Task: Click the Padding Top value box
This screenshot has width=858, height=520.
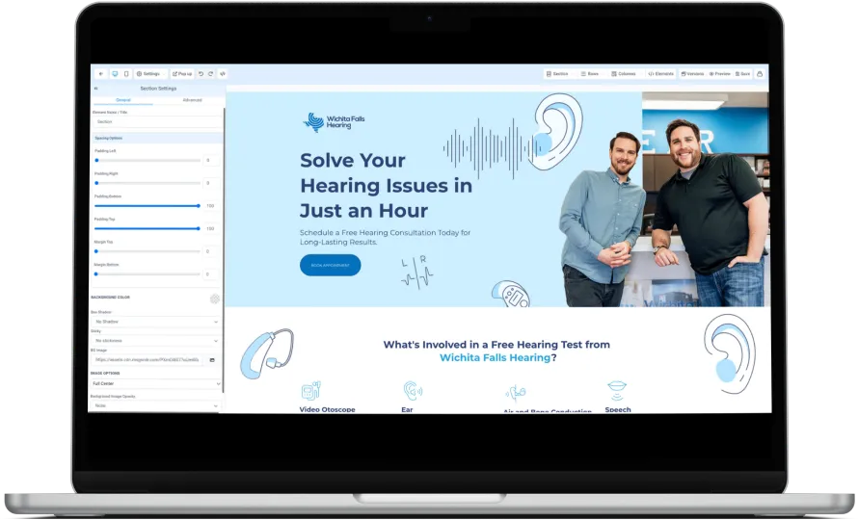Action: click(x=211, y=228)
